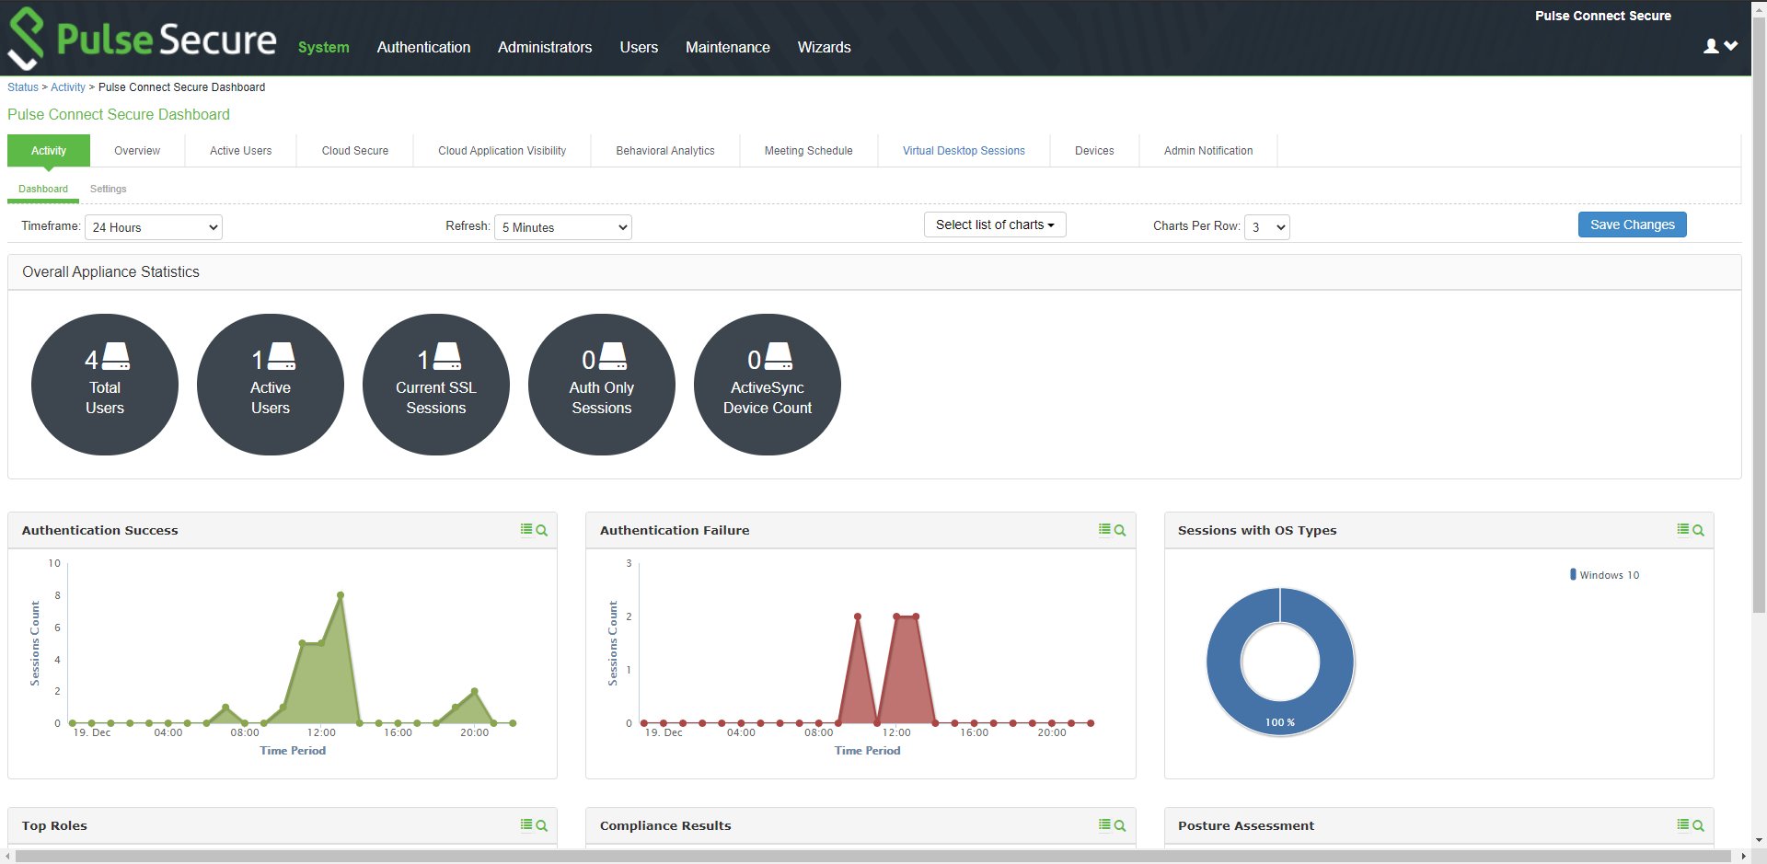Screen dimensions: 1767x864
Task: Switch to the Overview tab
Action: click(137, 151)
